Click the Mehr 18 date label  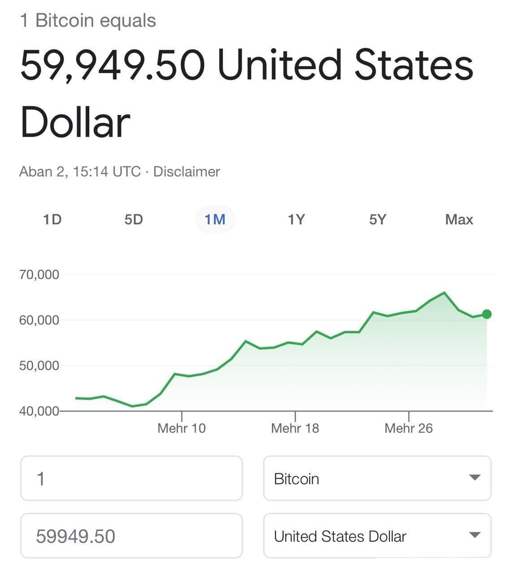[x=295, y=428]
